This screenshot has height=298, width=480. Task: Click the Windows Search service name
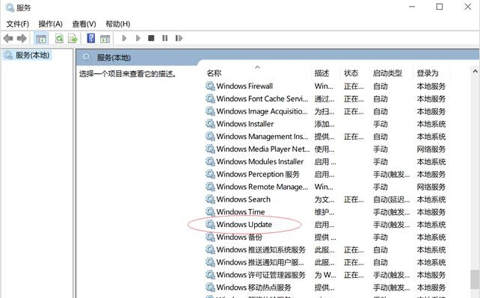pyautogui.click(x=244, y=199)
